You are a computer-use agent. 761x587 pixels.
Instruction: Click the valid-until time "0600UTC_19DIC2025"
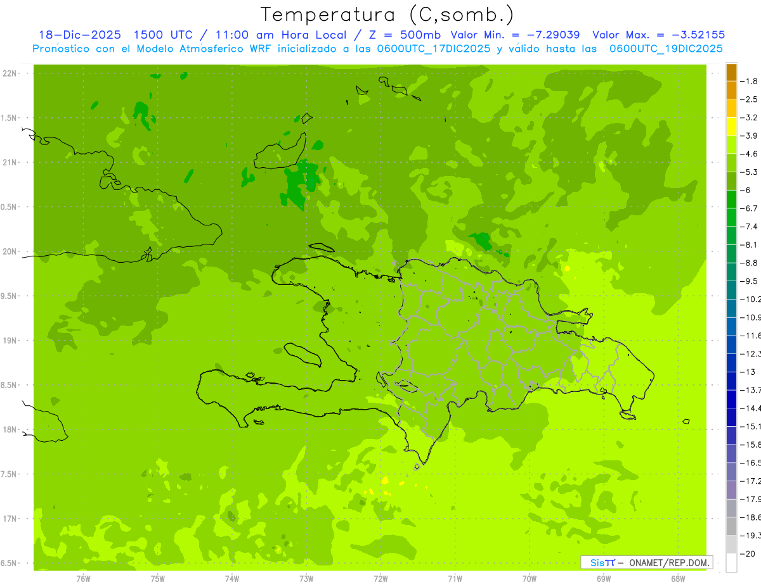666,49
